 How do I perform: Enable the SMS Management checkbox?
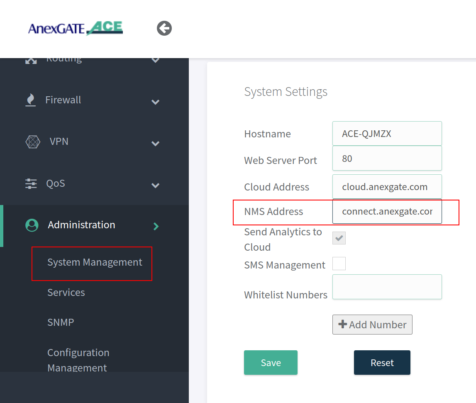click(339, 264)
